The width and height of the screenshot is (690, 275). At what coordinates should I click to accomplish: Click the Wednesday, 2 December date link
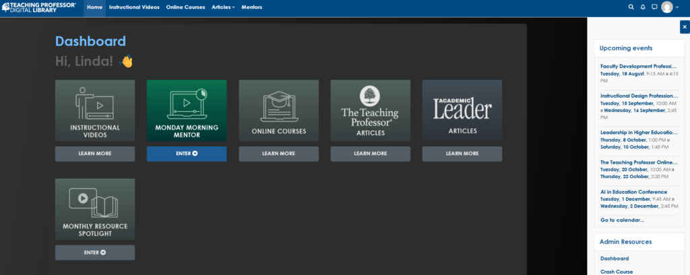(x=629, y=206)
